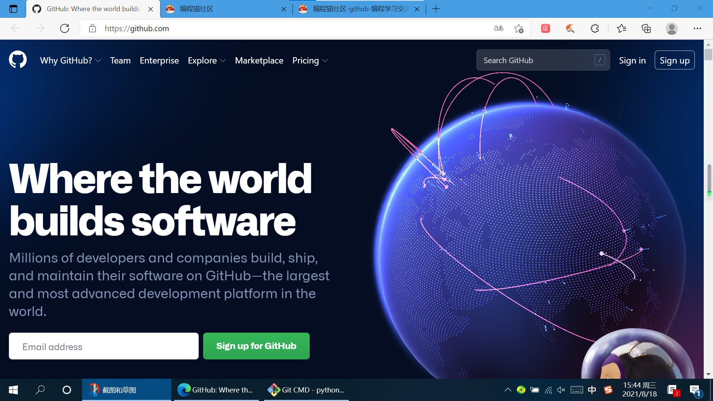The width and height of the screenshot is (713, 401).
Task: Close the 编程猫社区-github tab
Action: tap(417, 9)
